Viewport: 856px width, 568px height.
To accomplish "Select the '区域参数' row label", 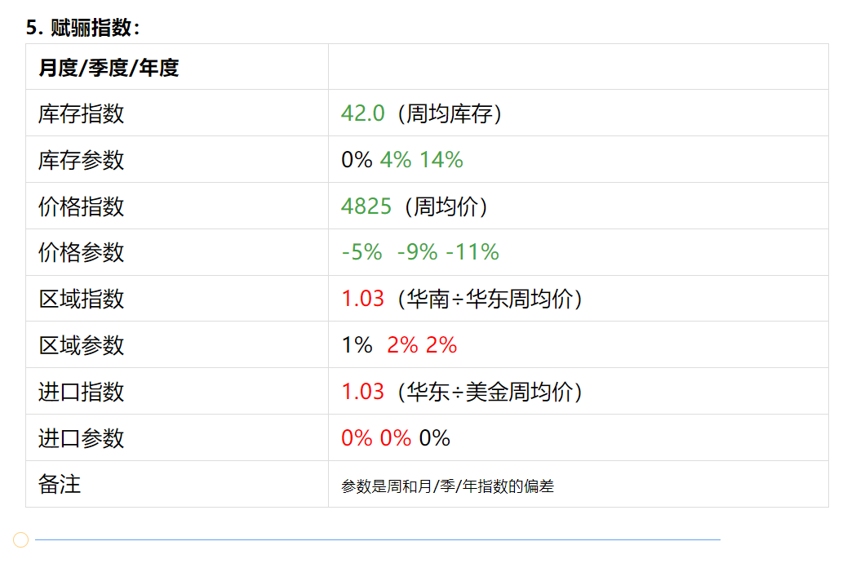I will (82, 345).
